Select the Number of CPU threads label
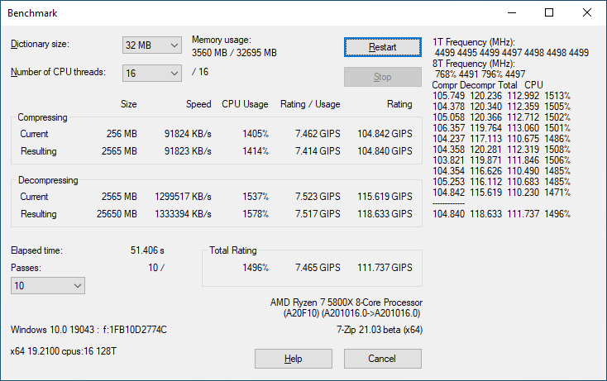 pos(58,72)
